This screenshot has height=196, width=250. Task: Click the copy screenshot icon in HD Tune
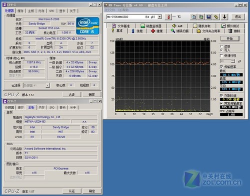point(201,17)
